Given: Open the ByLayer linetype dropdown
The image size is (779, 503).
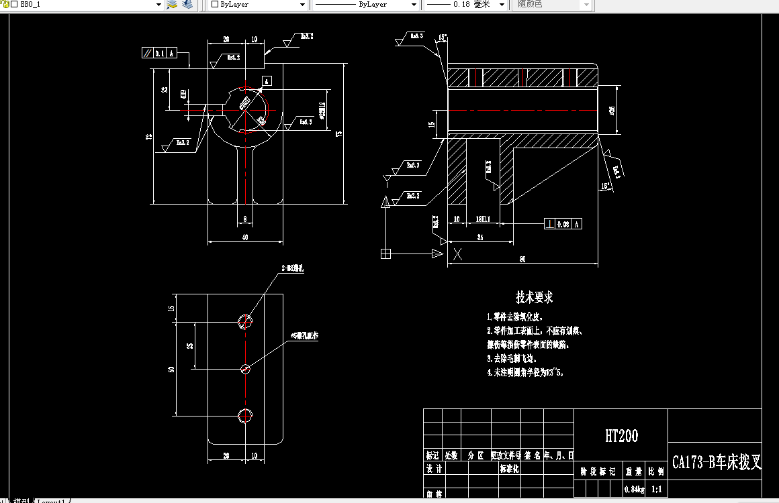Looking at the screenshot, I should coord(414,5).
